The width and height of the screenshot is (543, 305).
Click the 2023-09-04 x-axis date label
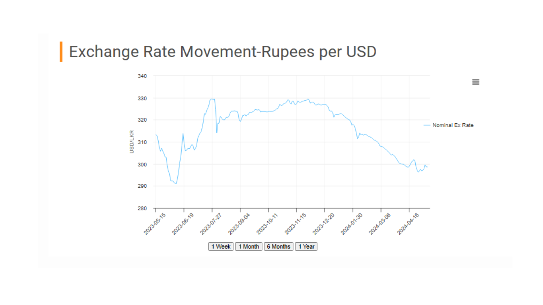tap(239, 225)
